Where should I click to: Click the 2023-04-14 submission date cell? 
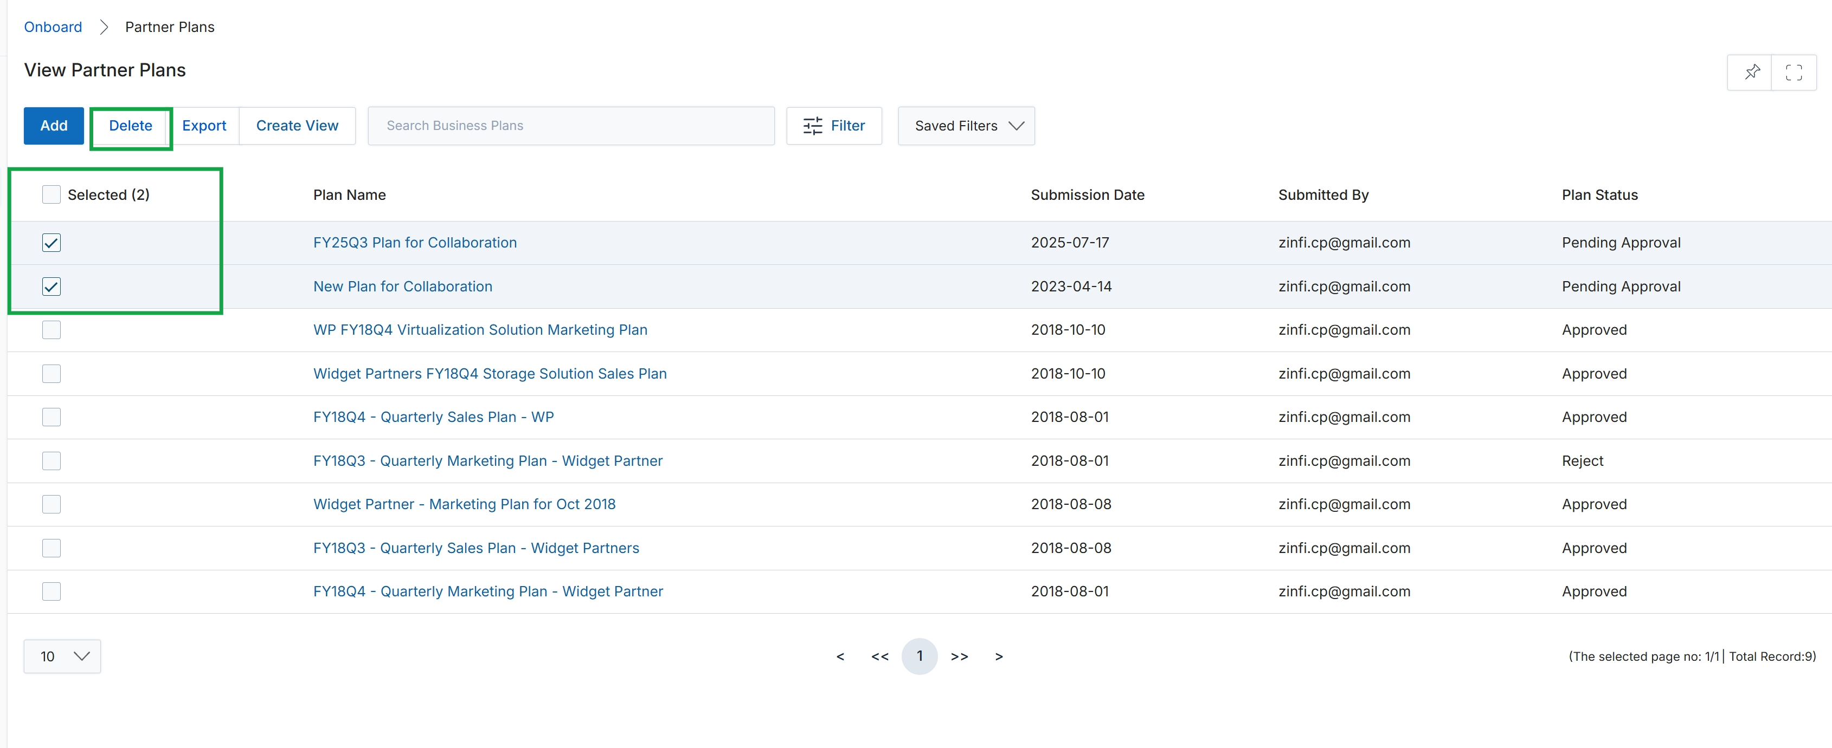[x=1072, y=287]
